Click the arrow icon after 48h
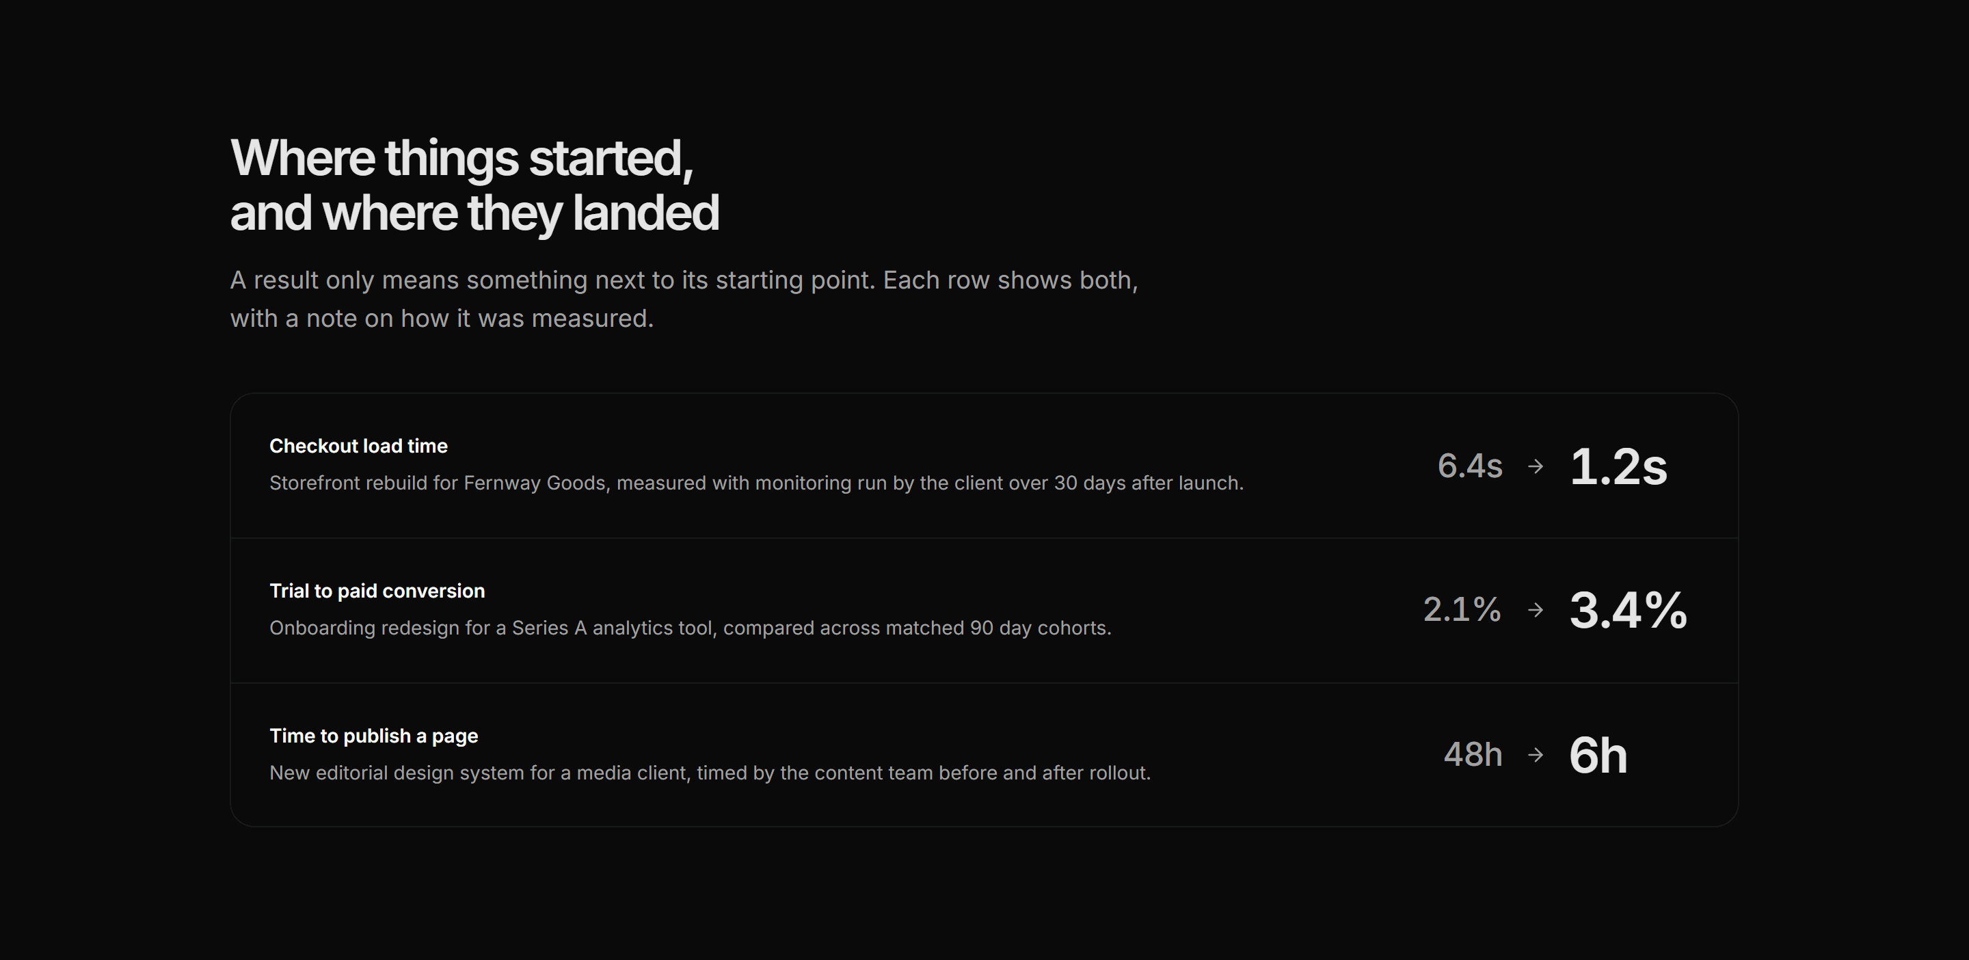Screen dimensions: 1969x960 point(1536,755)
